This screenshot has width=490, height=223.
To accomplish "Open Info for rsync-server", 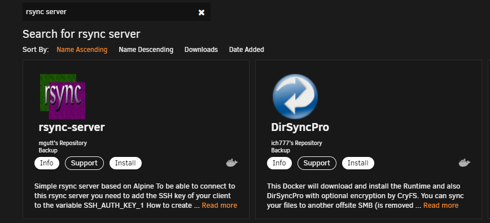I will pos(46,163).
